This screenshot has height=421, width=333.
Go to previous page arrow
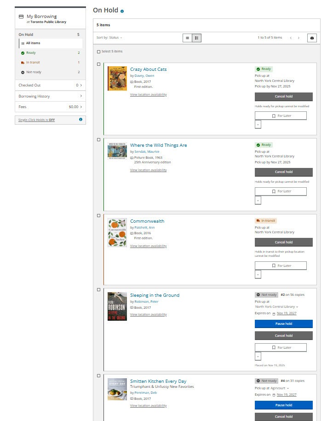point(291,38)
